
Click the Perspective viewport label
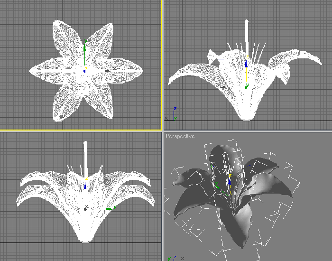click(x=180, y=136)
